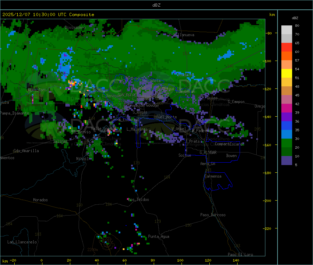Click the Paso_Barroso place label
Image resolution: width=313 pixels, height=265 pixels.
(x=213, y=215)
